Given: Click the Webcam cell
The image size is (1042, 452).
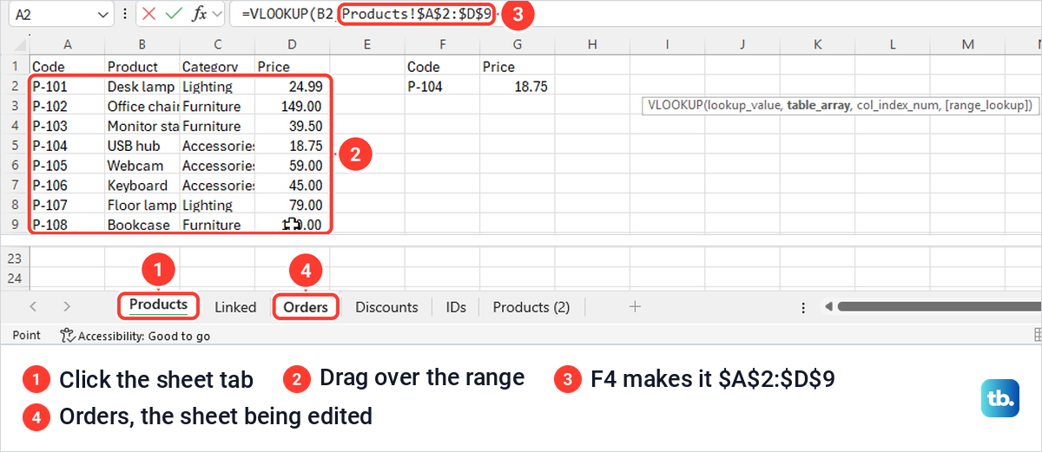Looking at the screenshot, I should [x=142, y=166].
